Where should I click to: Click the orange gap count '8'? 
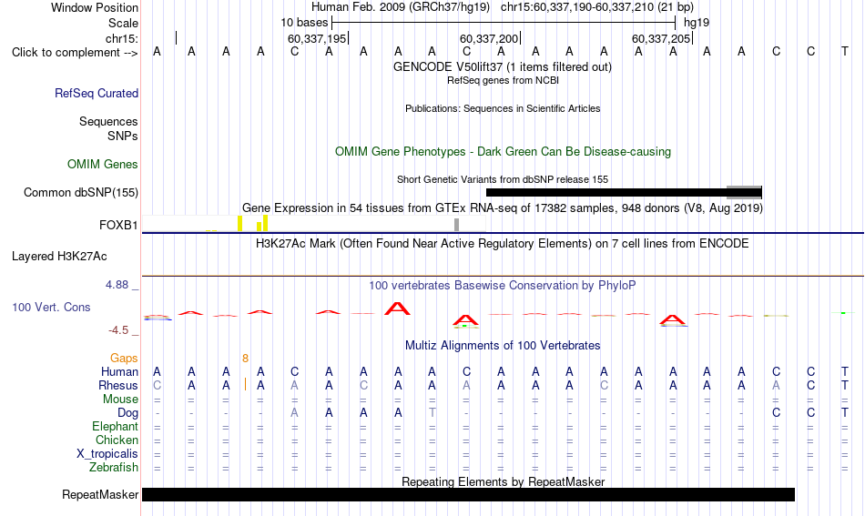[245, 359]
